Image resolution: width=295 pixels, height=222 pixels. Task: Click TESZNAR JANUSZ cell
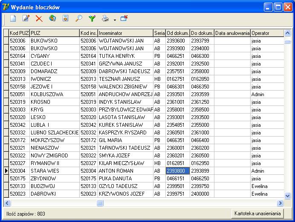coord(125,79)
